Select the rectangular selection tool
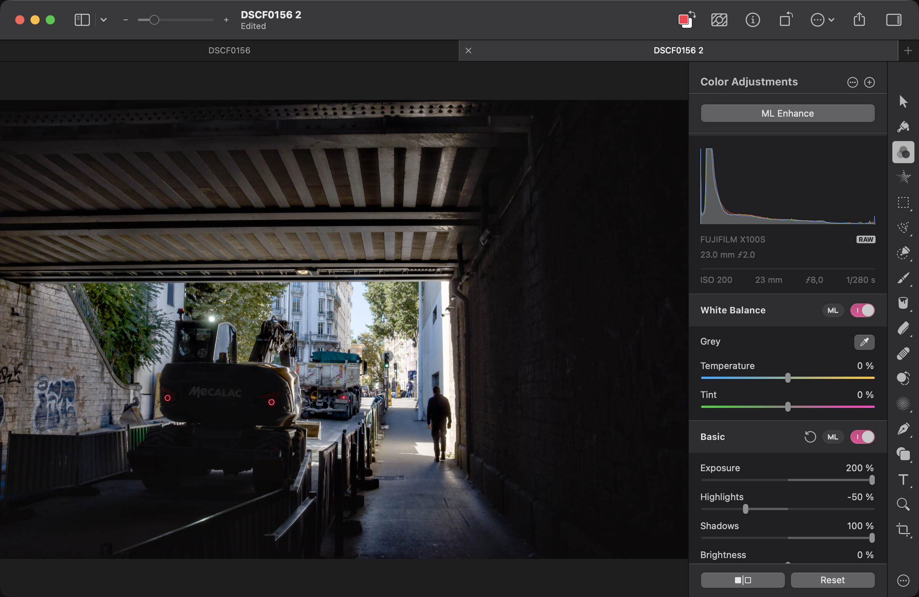 tap(903, 202)
